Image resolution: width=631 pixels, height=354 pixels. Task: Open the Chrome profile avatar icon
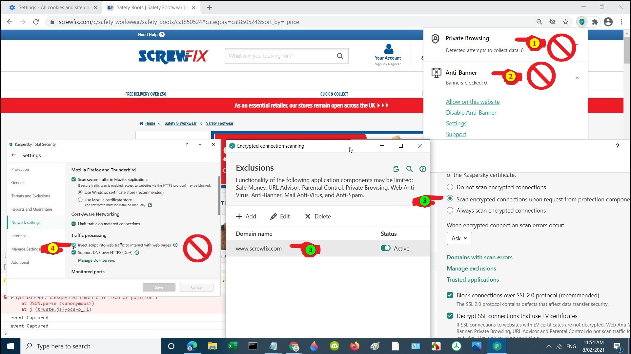(x=608, y=22)
